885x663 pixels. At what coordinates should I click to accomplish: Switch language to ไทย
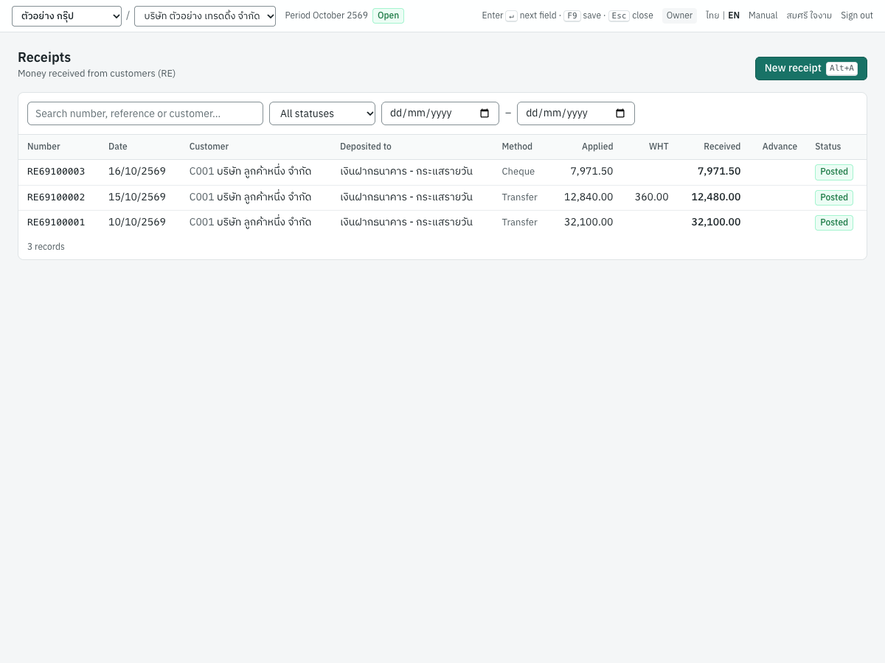(712, 15)
